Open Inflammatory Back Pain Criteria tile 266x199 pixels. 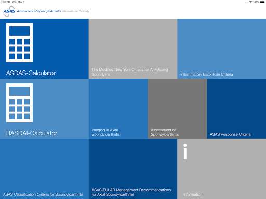point(222,49)
